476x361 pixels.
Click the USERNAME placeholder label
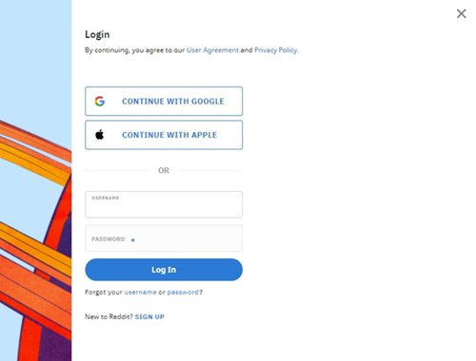106,198
